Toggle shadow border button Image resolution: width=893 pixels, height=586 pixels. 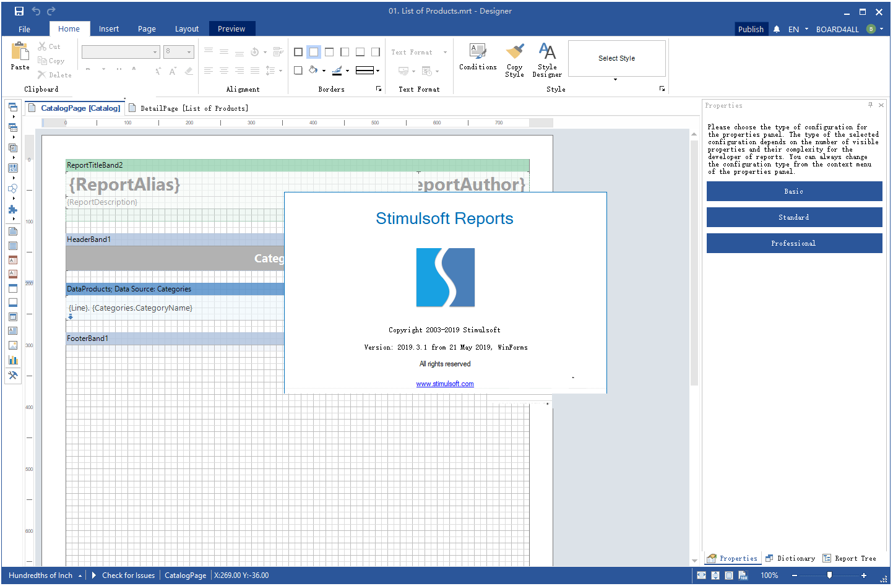tap(298, 71)
